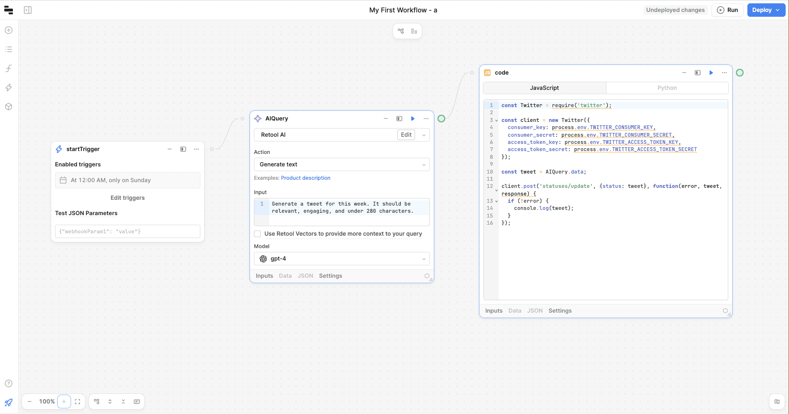This screenshot has width=789, height=414.
Task: Click the add block plus icon in sidebar
Action: click(9, 30)
